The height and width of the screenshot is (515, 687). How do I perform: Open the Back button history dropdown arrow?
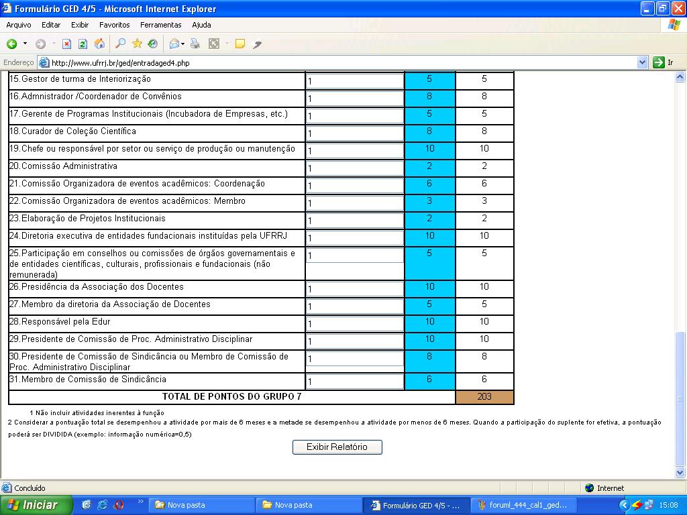point(25,44)
